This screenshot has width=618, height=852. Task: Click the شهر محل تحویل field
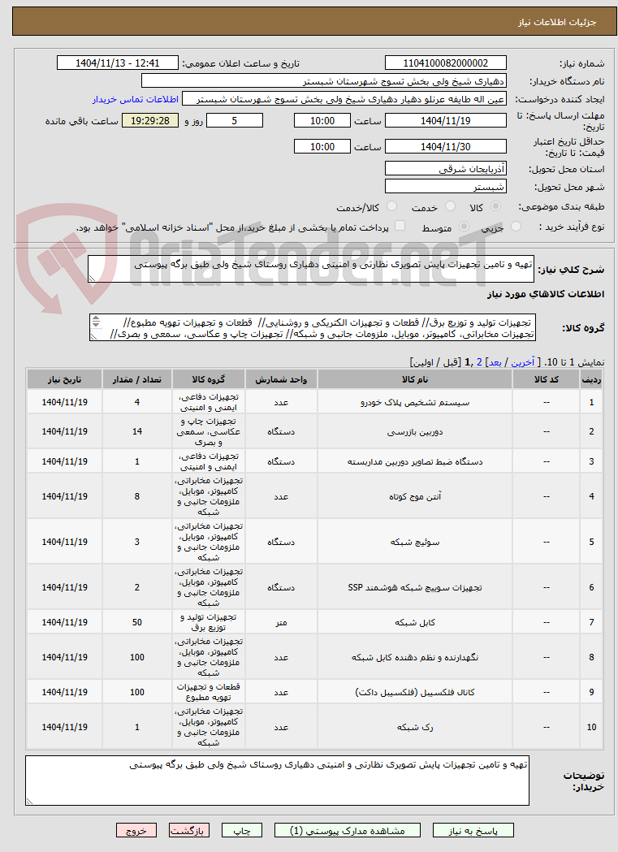coord(445,186)
